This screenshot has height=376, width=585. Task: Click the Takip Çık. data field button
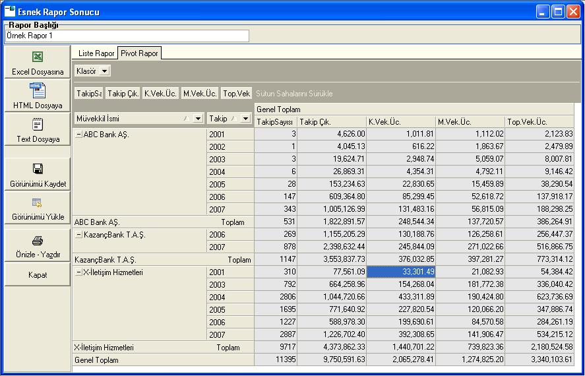point(123,93)
